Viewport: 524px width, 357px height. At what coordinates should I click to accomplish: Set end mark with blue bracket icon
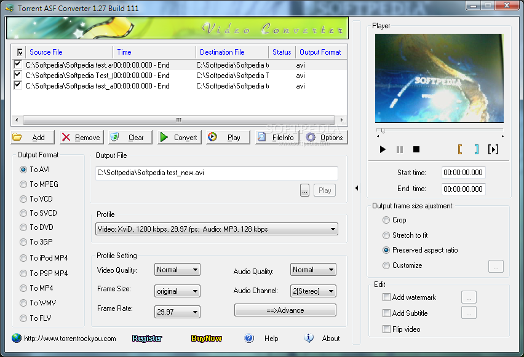[476, 149]
